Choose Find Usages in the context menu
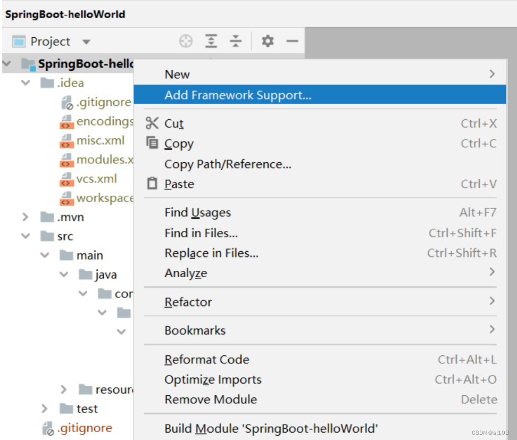 pos(320,212)
